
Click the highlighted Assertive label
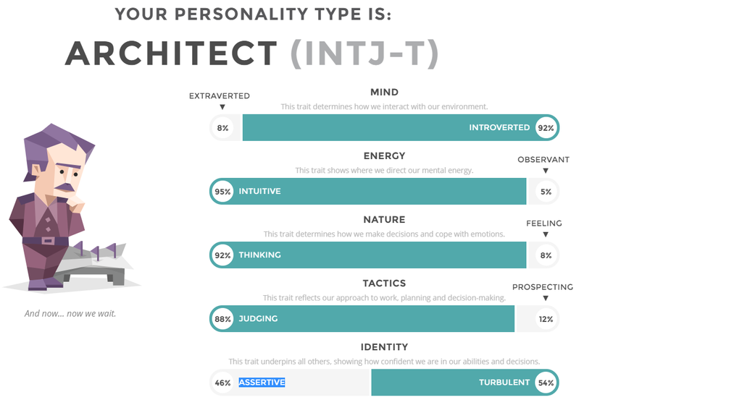[262, 383]
